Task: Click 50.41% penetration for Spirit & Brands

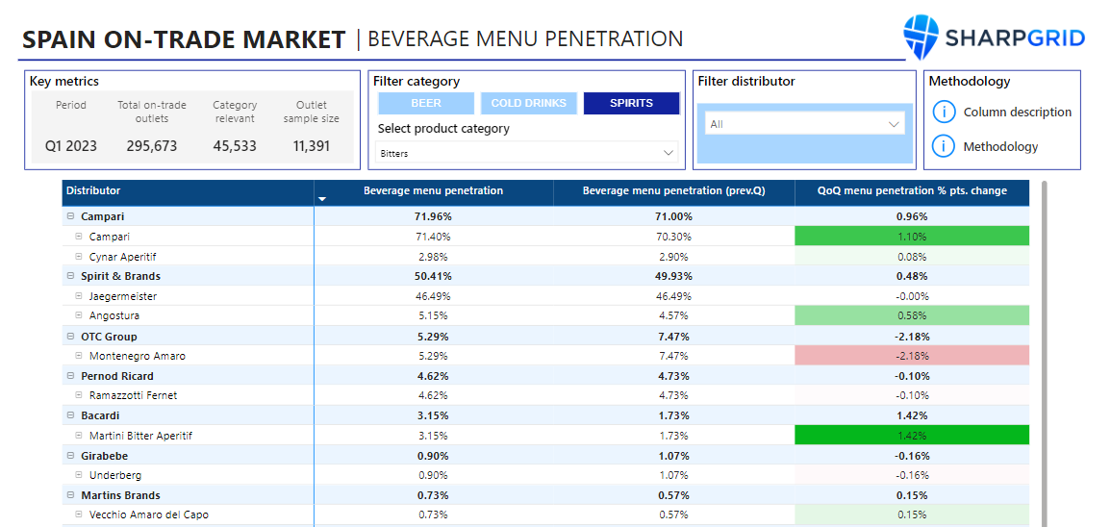Action: pos(434,276)
